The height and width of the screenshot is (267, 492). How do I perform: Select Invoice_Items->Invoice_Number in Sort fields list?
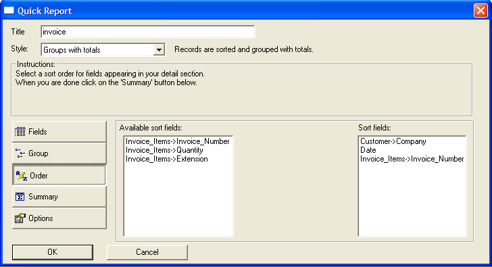412,159
